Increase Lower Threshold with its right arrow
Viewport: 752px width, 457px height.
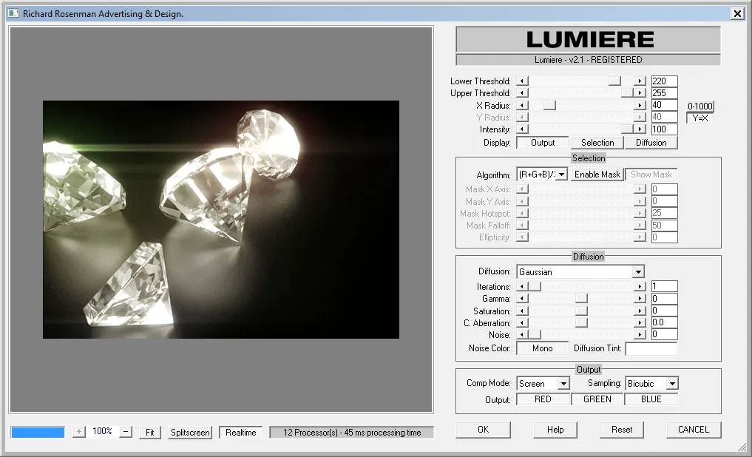[640, 81]
